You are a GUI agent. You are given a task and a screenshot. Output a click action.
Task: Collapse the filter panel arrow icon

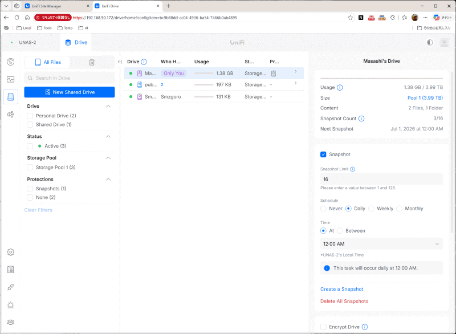[x=120, y=62]
